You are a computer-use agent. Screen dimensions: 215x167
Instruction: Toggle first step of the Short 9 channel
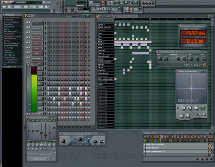pos(48,43)
